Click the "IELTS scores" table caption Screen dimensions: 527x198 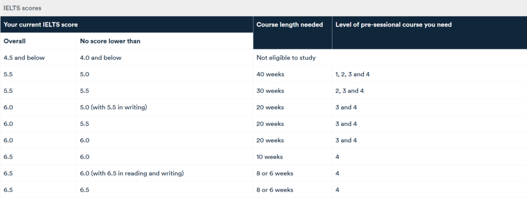[x=22, y=8]
